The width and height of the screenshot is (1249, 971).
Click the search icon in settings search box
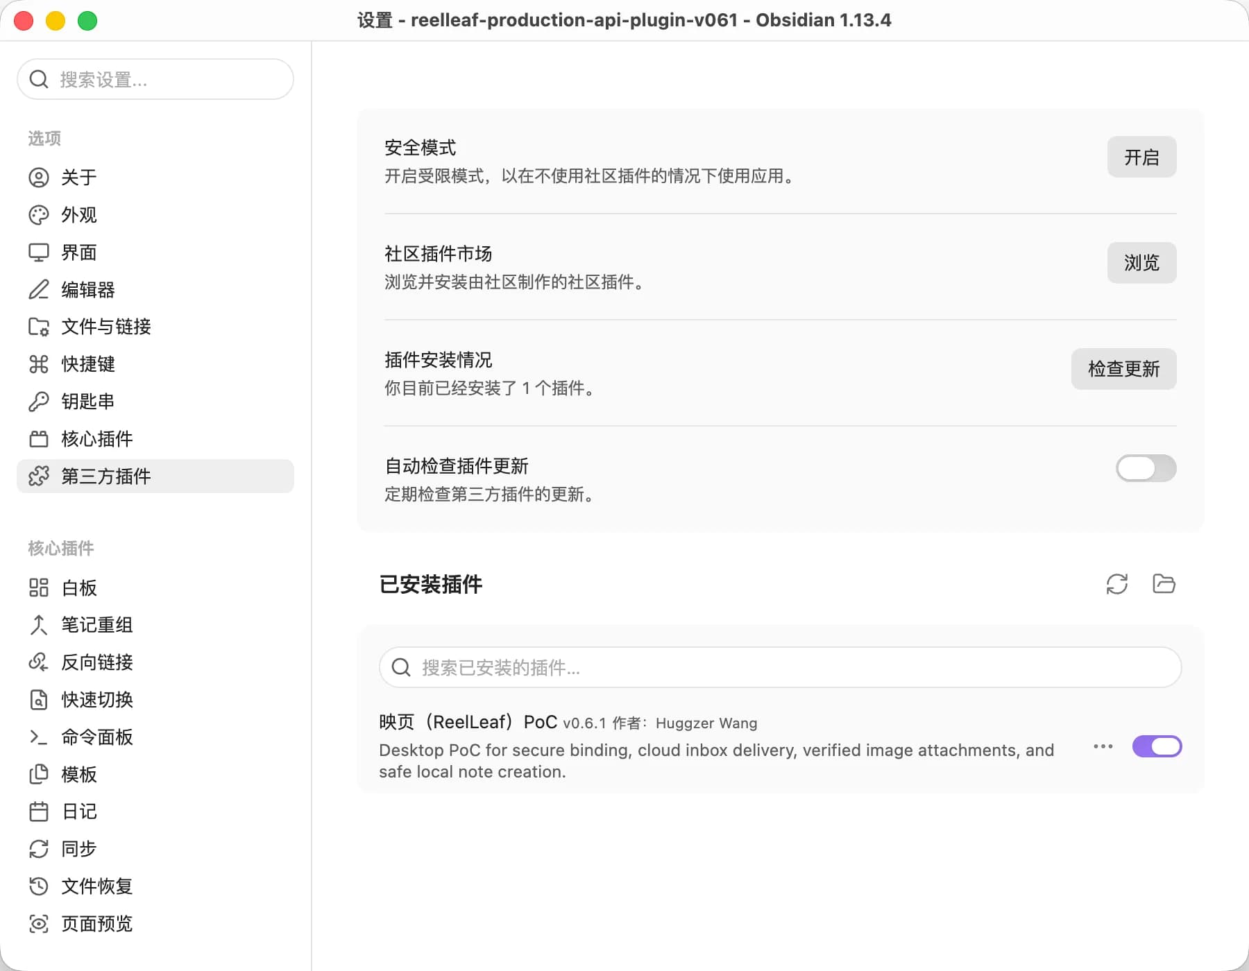pyautogui.click(x=39, y=79)
